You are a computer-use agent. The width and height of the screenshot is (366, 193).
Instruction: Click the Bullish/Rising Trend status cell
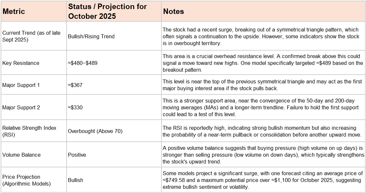pos(91,37)
